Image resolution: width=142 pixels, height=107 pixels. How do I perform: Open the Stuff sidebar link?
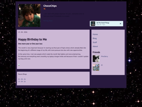tap(95, 42)
